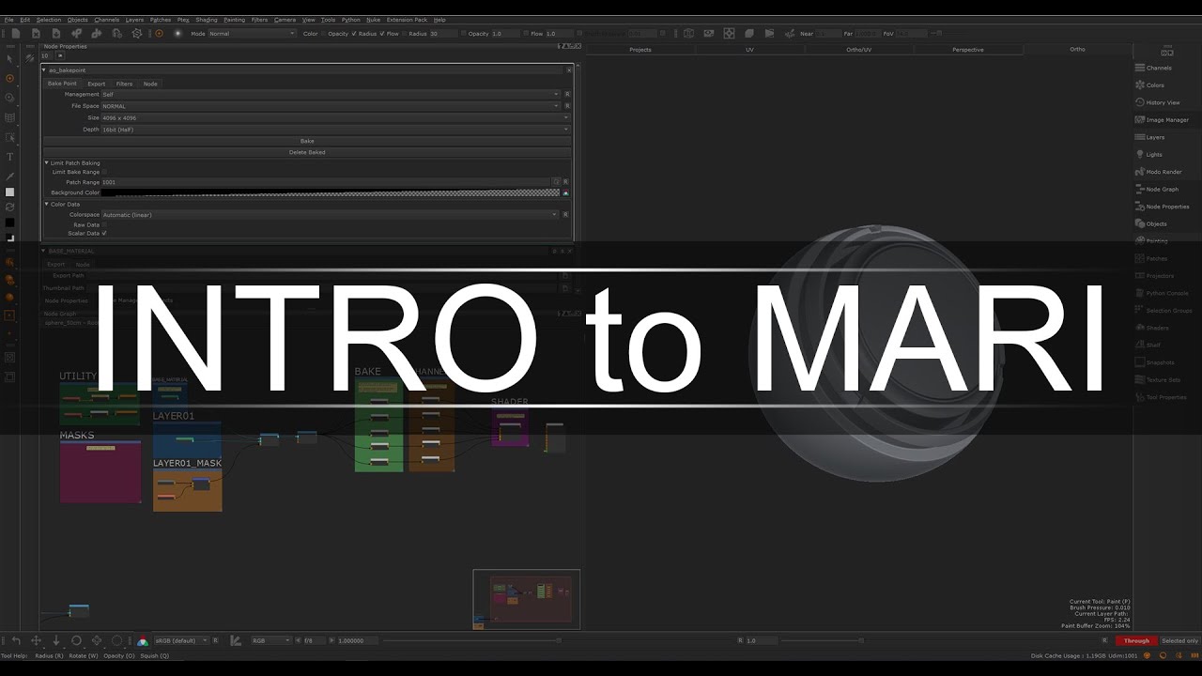Open the Colorspace Automatic (linear) dropdown
The image size is (1202, 676).
331,215
